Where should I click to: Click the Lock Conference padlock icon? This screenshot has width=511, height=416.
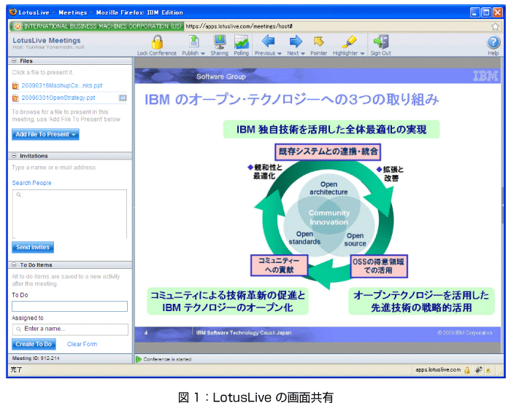(157, 42)
